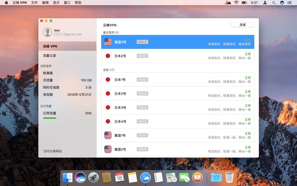Open the 访问云梯网站 link
This screenshot has height=186, width=297.
pyautogui.click(x=53, y=151)
